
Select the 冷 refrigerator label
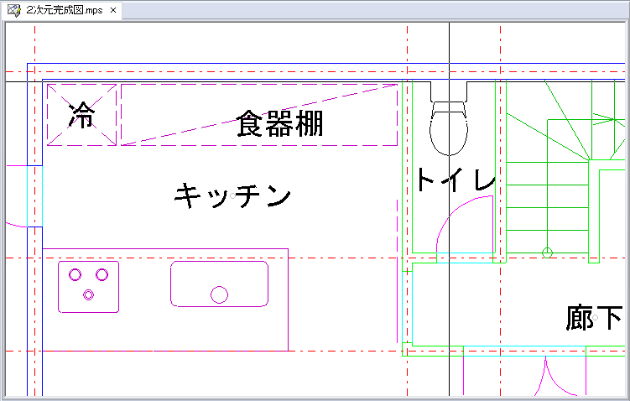click(x=81, y=115)
